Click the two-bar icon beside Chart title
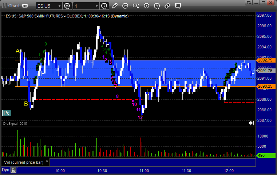 coord(5,6)
